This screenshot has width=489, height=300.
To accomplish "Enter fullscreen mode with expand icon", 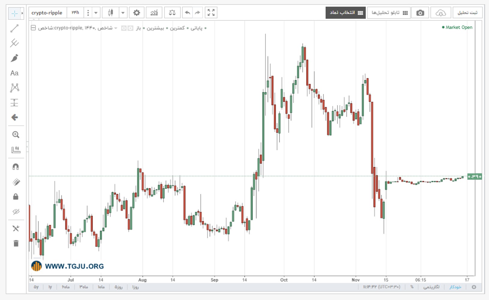I will [211, 13].
